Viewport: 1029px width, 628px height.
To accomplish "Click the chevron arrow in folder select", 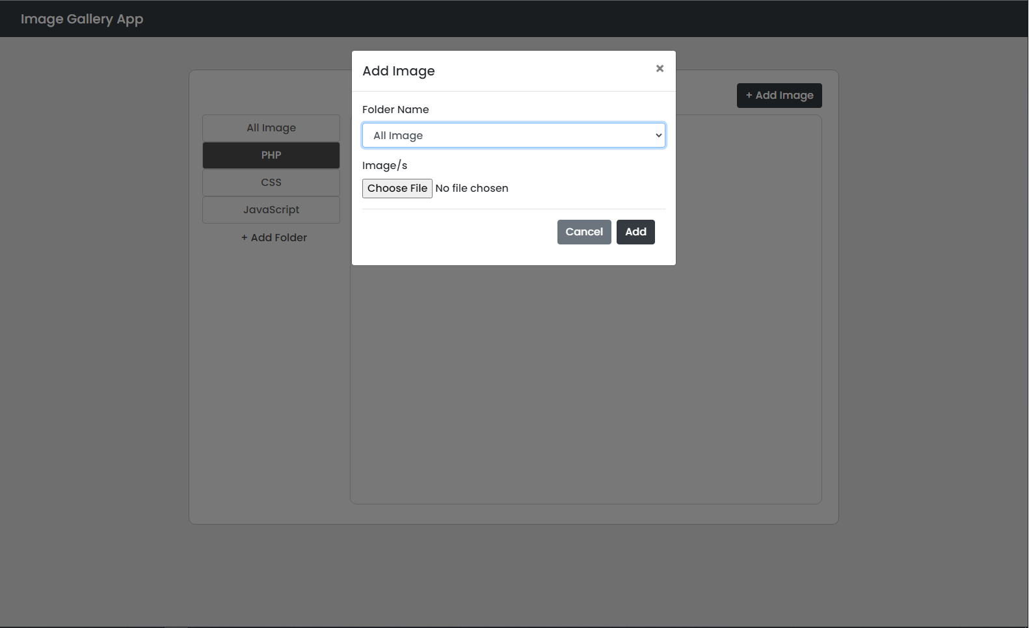I will tap(658, 135).
